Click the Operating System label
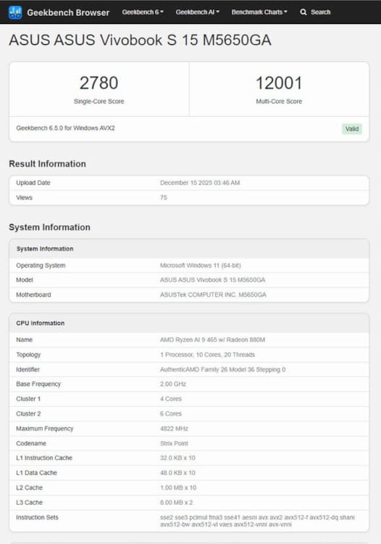 coord(41,265)
